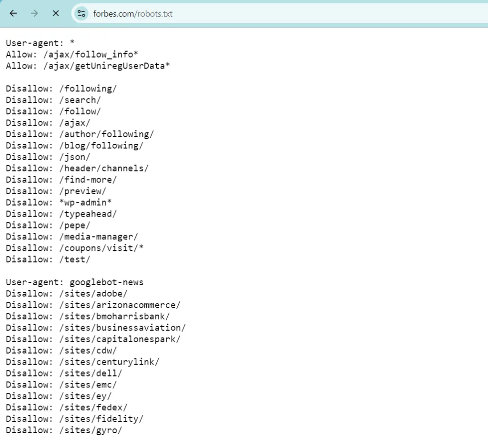The width and height of the screenshot is (488, 437).
Task: Click the line 'Disallow: /blog/following/'
Action: click(x=74, y=146)
